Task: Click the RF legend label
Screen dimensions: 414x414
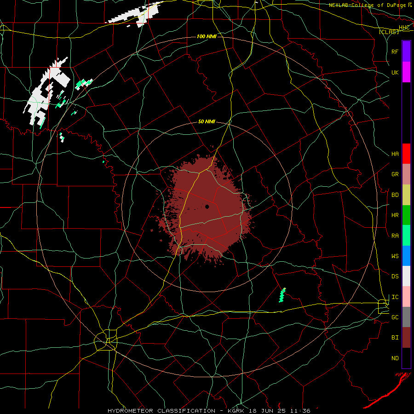Action: click(395, 52)
